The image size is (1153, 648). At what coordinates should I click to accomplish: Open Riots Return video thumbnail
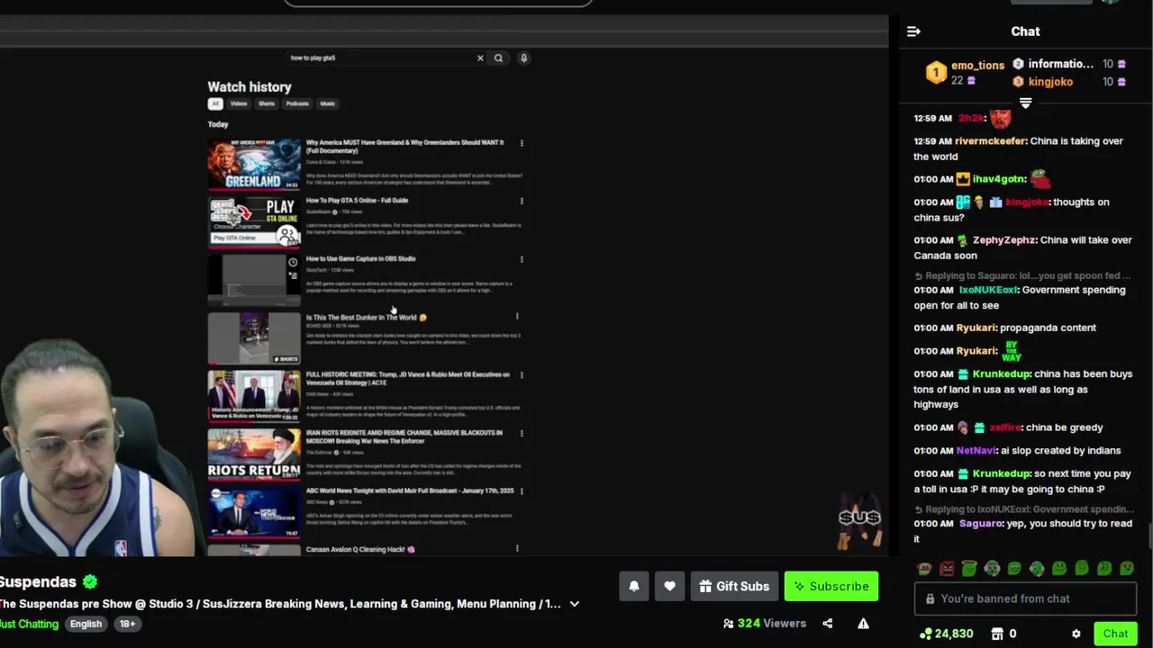coord(254,454)
